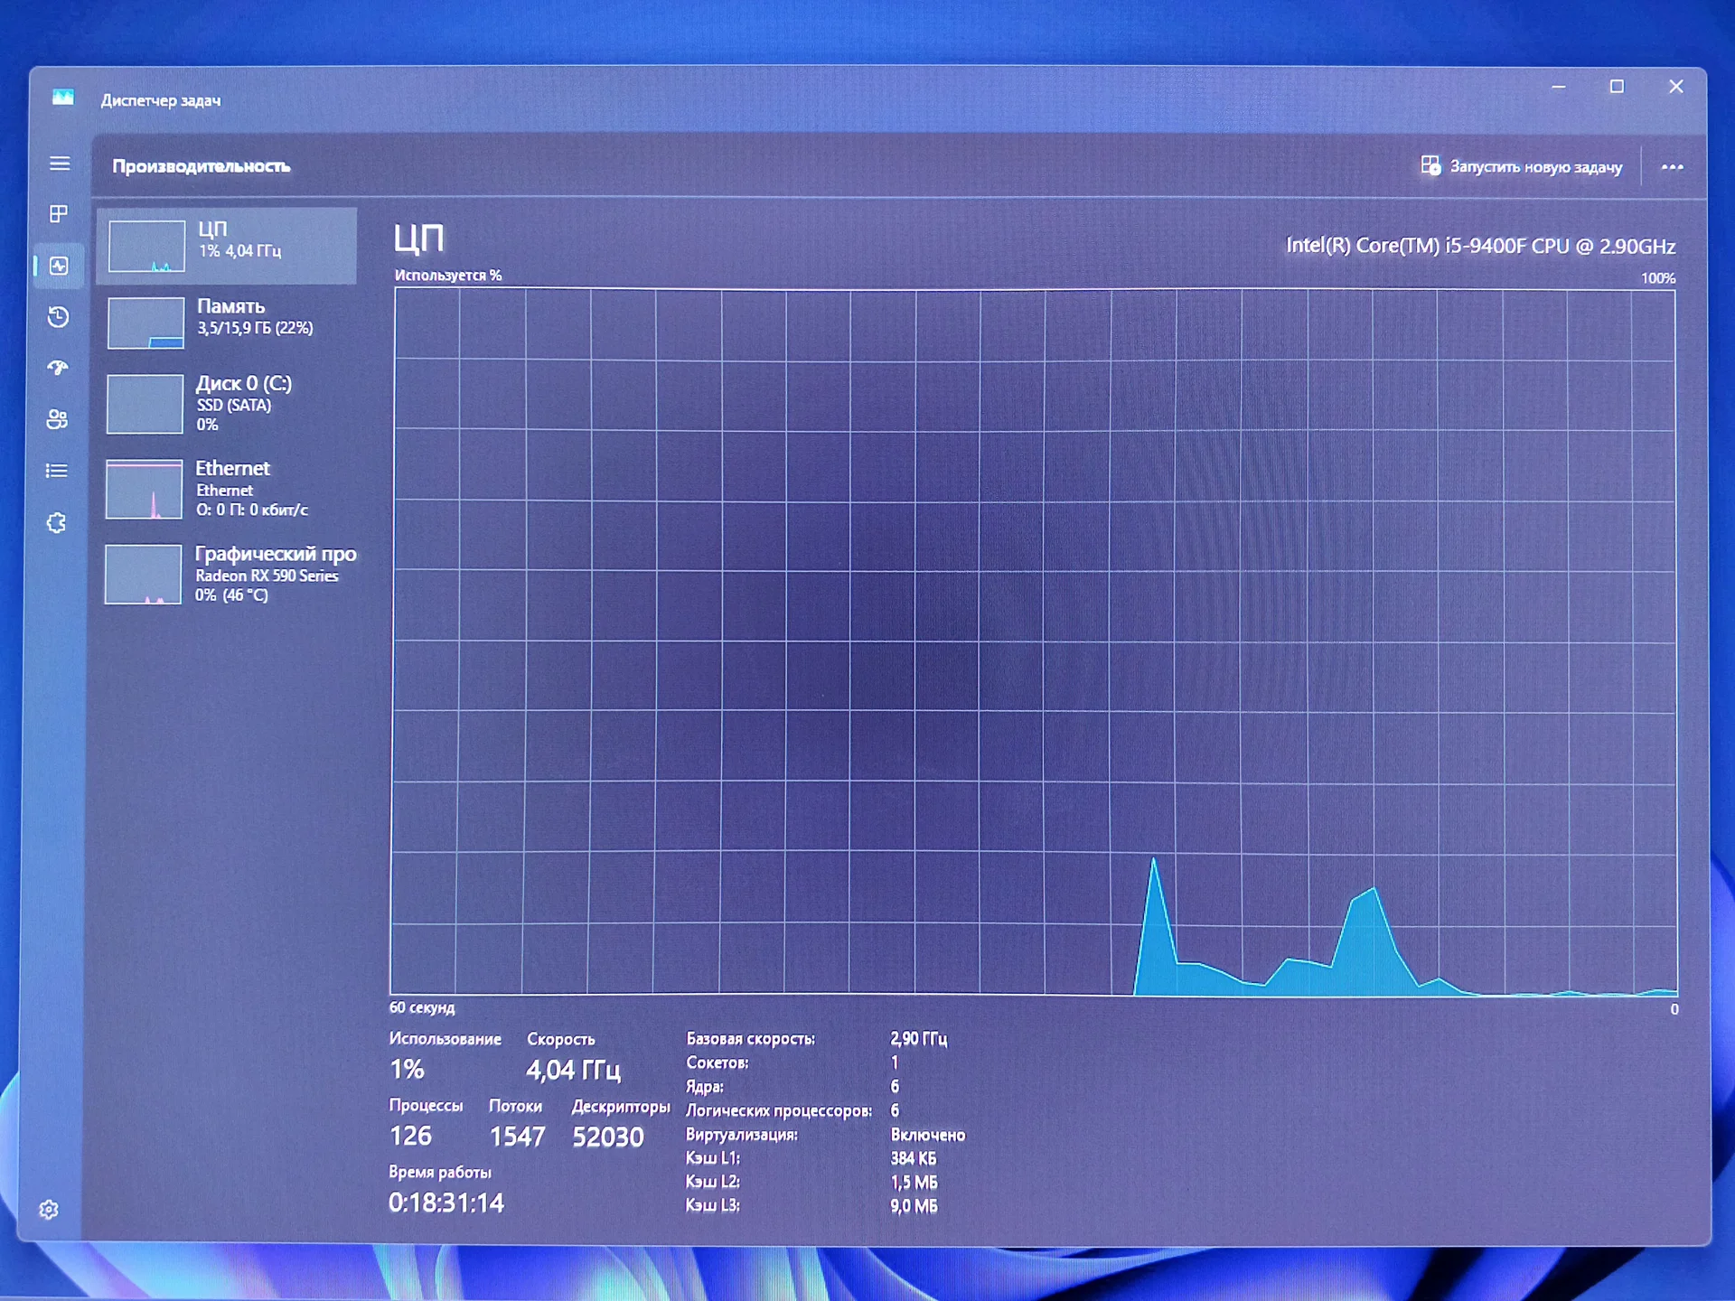Open the hamburger navigation menu
This screenshot has width=1735, height=1301.
point(60,164)
